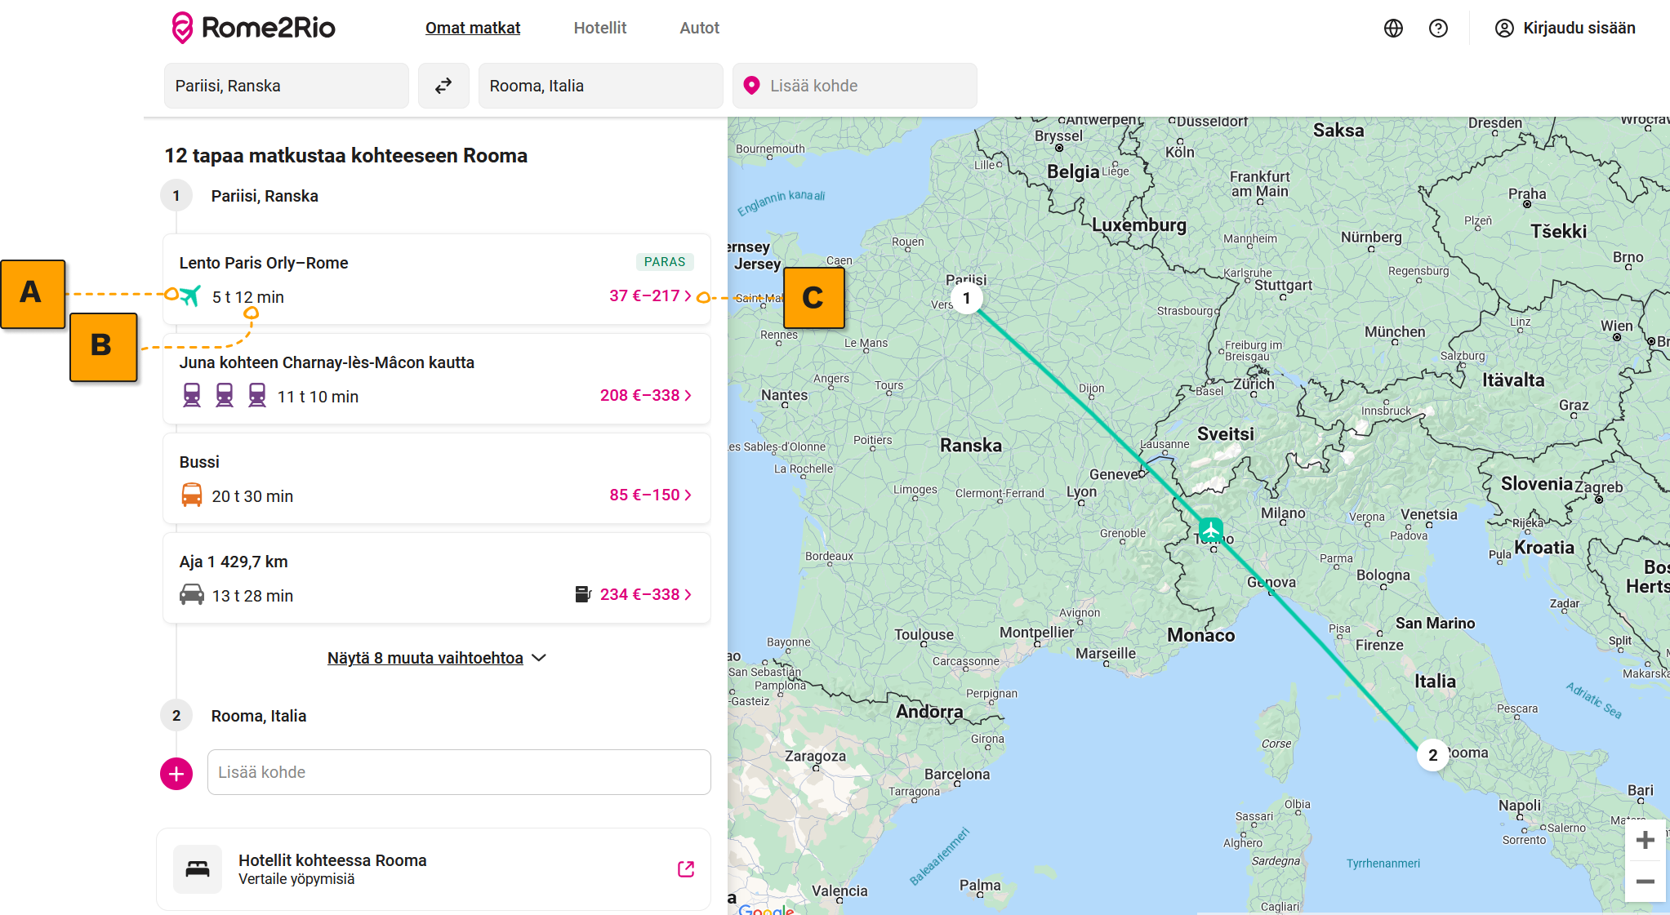Zoom in on the map
The image size is (1670, 915).
[x=1645, y=840]
